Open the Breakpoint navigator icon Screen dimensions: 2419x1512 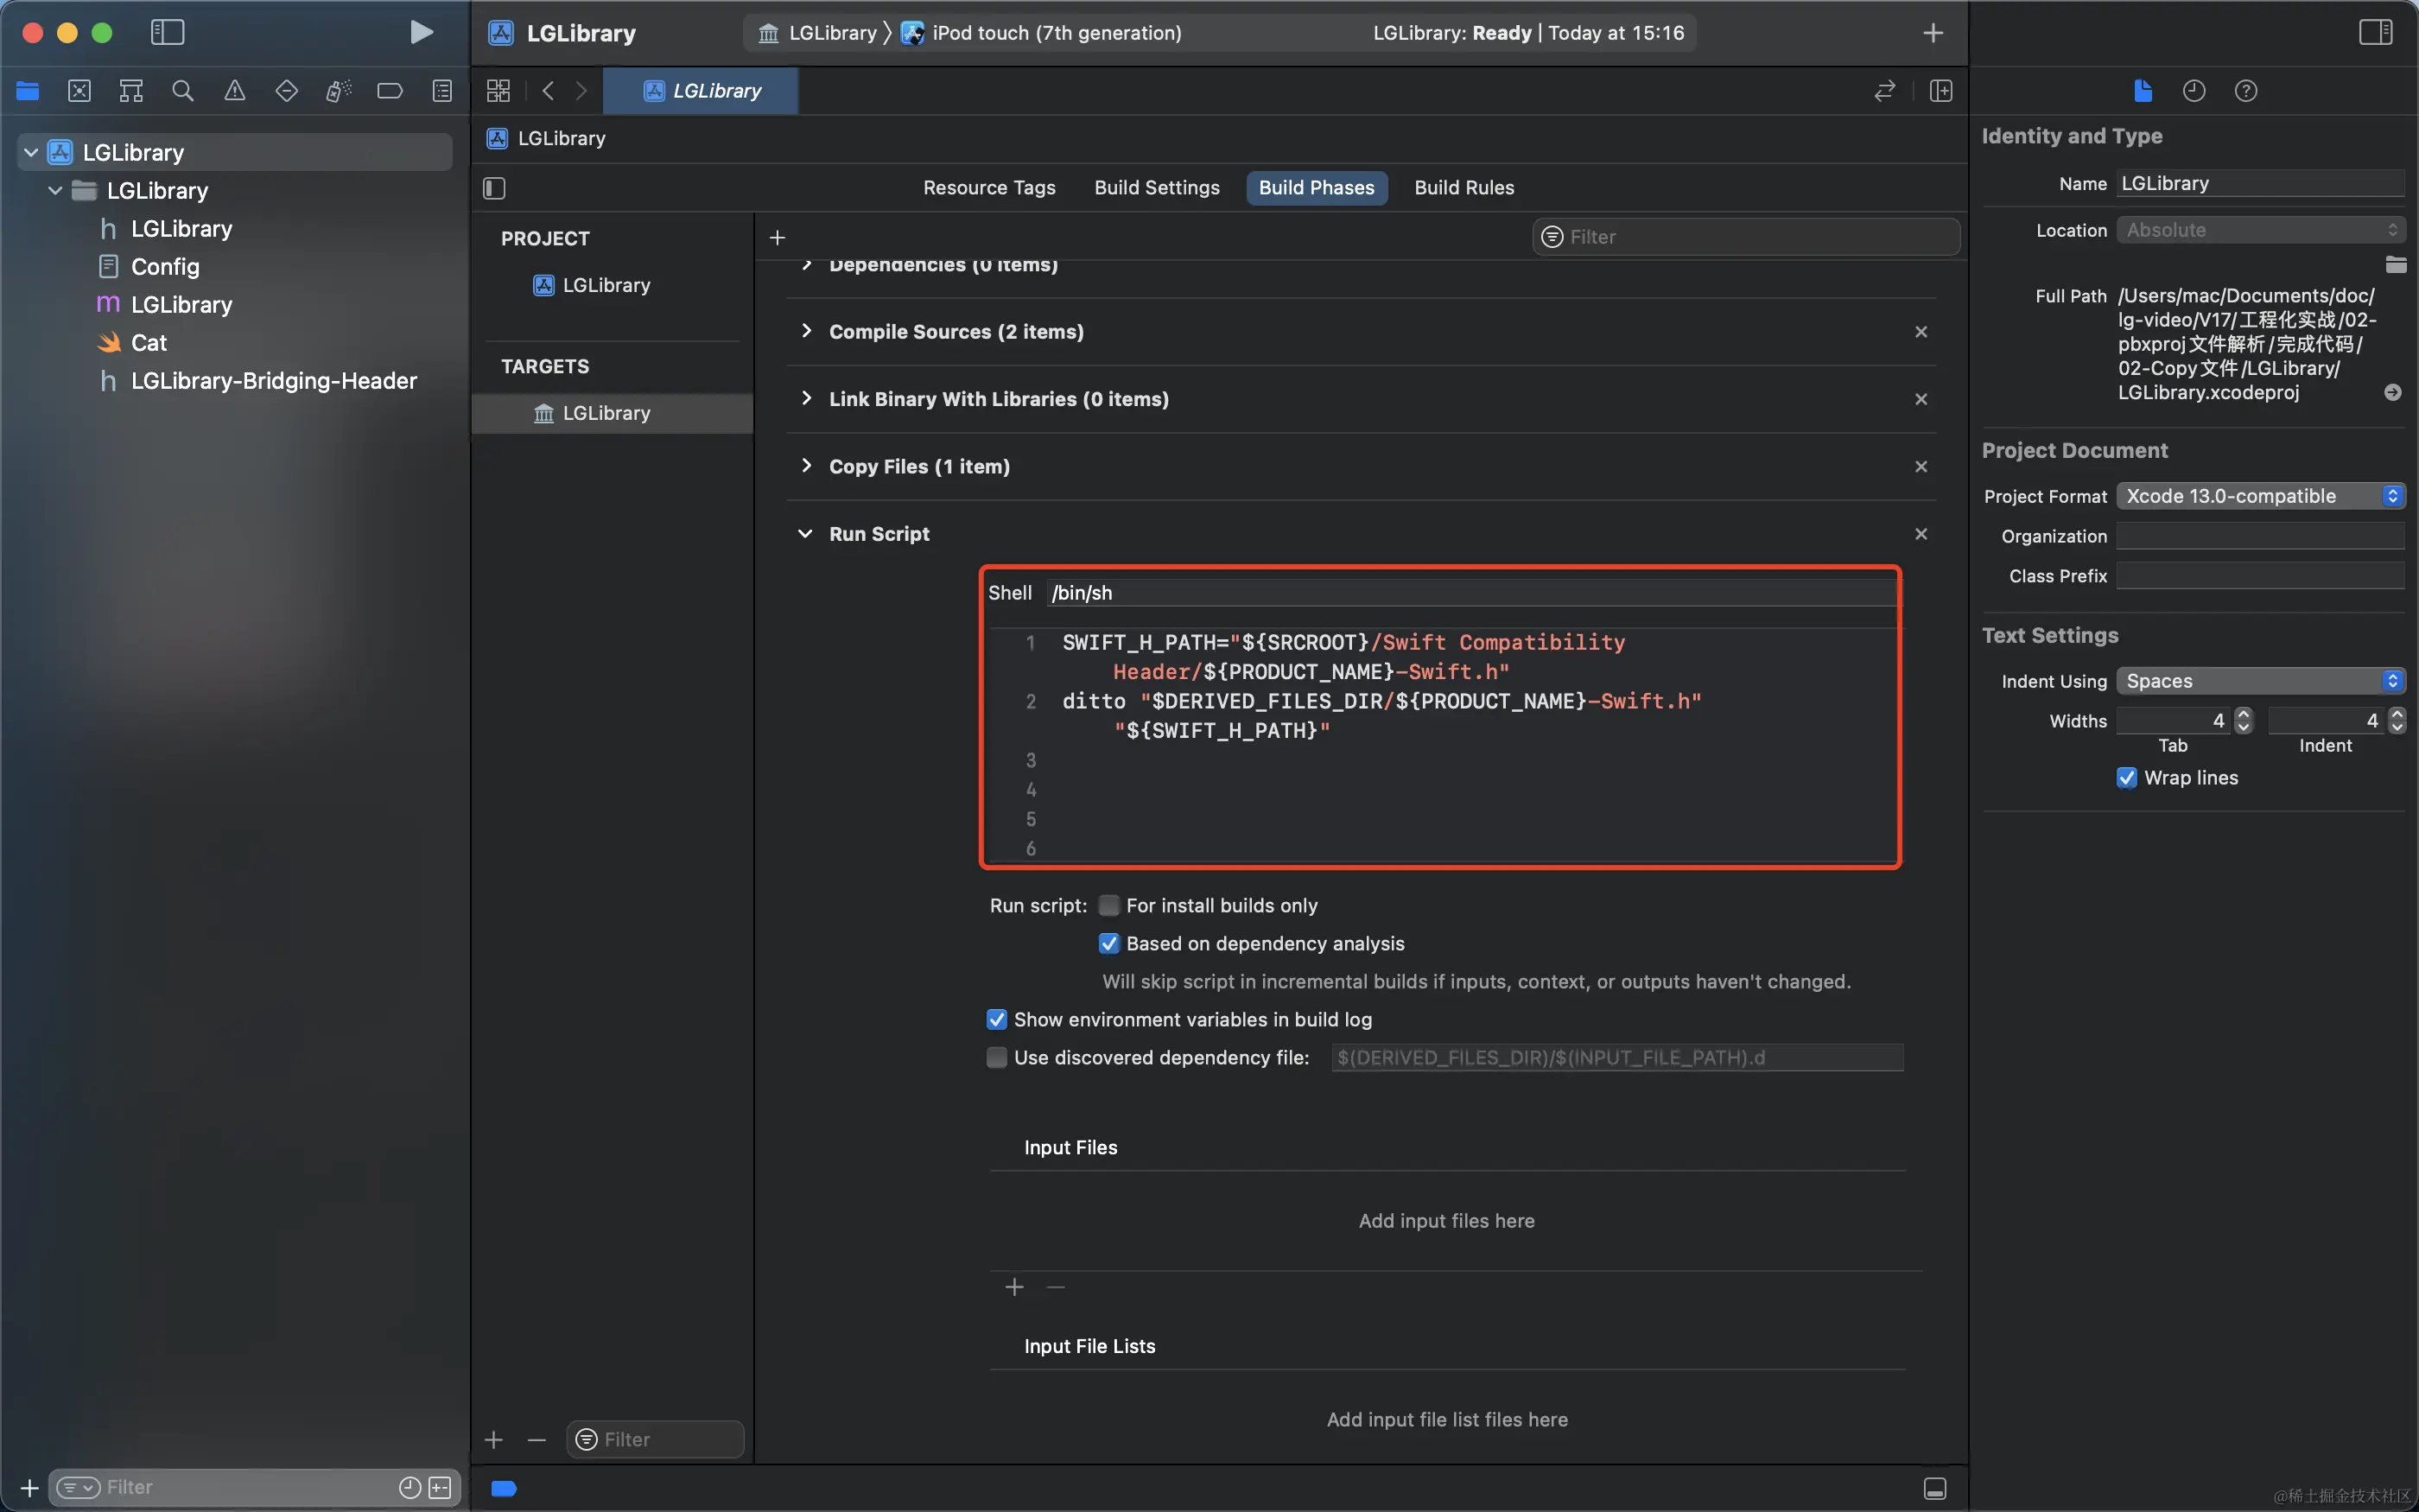coord(390,91)
